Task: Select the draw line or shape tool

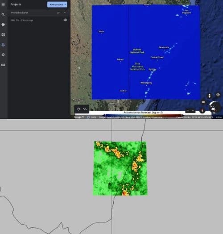Action: 85,109
